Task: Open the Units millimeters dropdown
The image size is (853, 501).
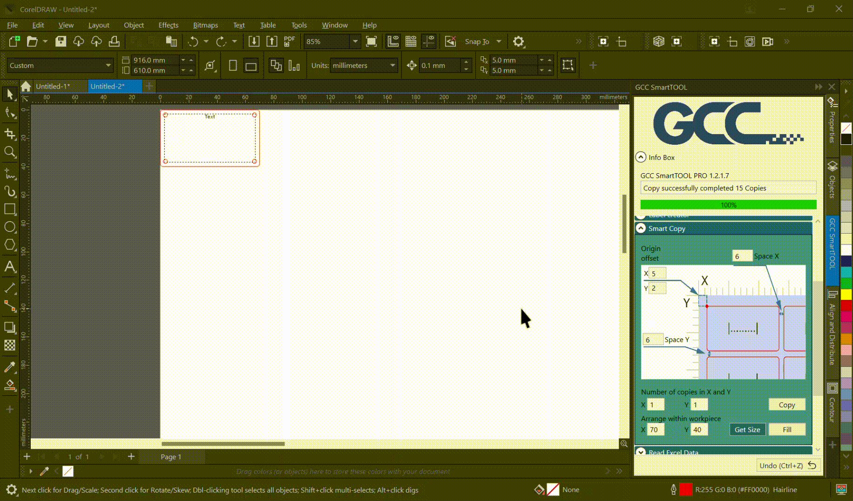Action: tap(393, 66)
